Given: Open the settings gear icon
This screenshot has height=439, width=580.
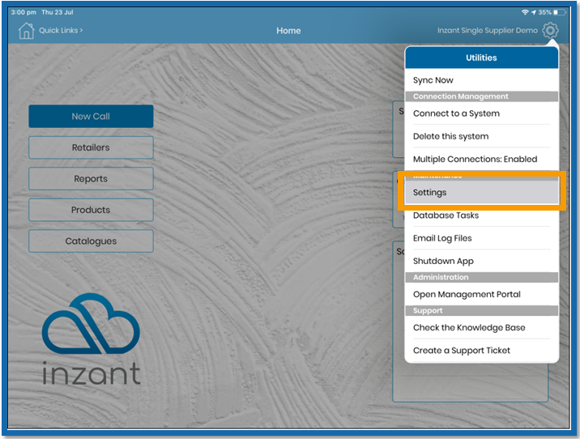Looking at the screenshot, I should tap(550, 30).
